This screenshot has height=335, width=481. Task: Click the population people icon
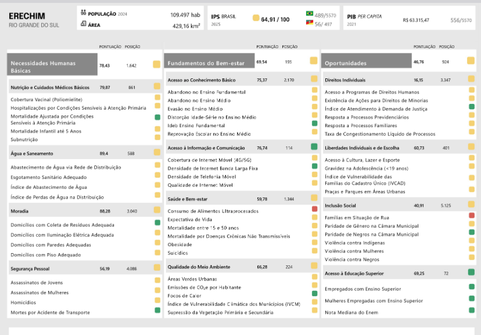(84, 13)
